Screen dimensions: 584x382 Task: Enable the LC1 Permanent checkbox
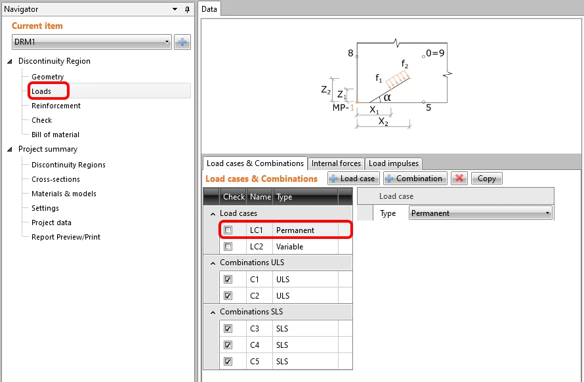[228, 230]
